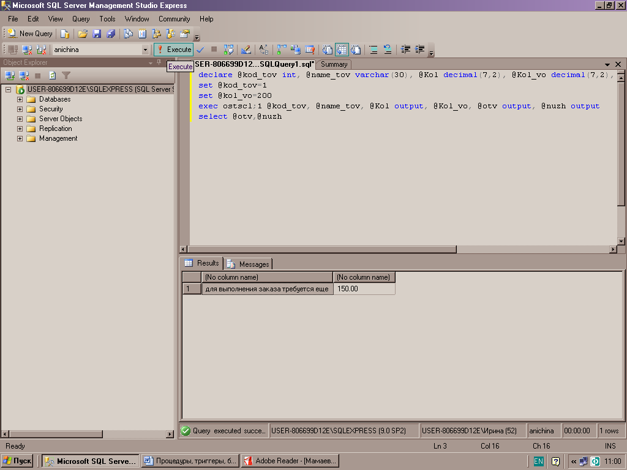The width and height of the screenshot is (627, 470).
Task: Click the Object Explorer toolbar icon
Action: click(x=156, y=34)
